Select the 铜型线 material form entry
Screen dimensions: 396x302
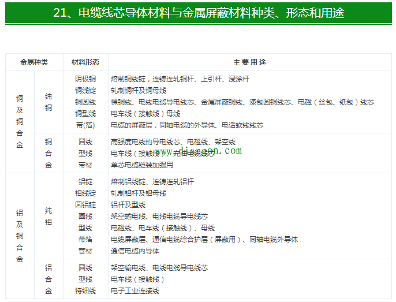click(85, 113)
